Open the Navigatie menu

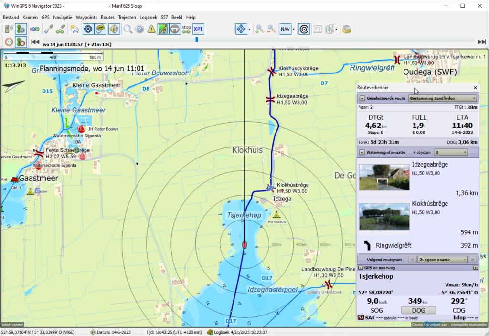click(63, 17)
